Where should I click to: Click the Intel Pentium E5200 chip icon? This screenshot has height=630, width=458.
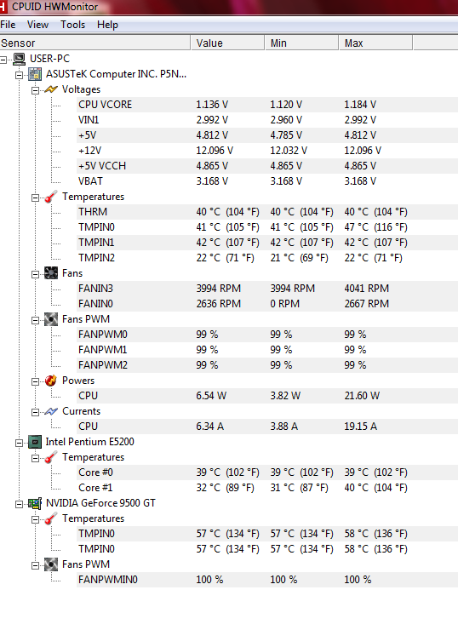click(x=35, y=442)
